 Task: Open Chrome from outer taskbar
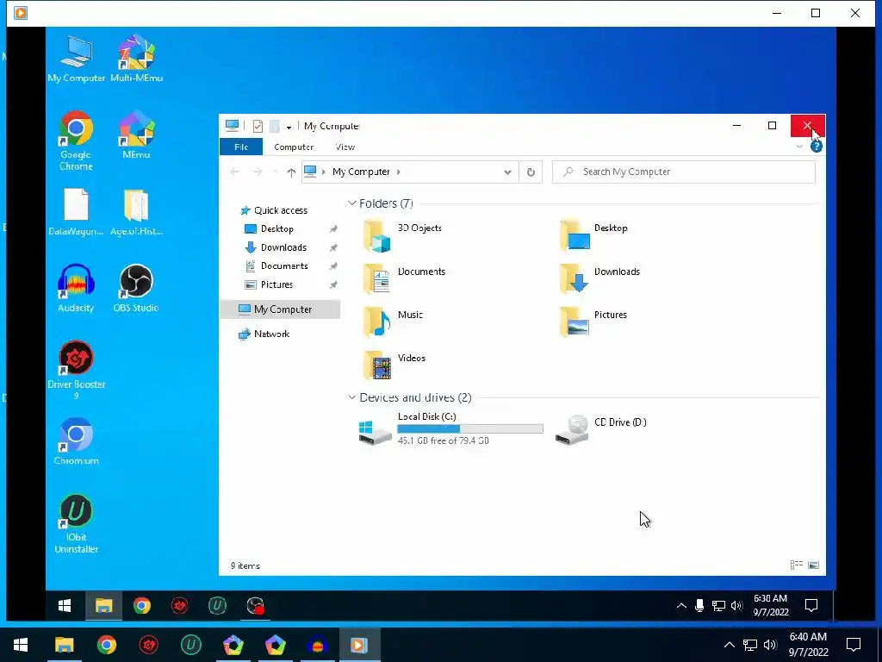click(106, 645)
